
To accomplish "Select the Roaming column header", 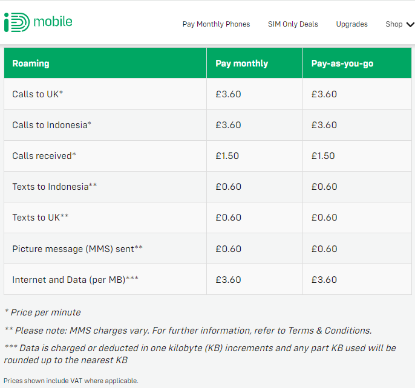I will pyautogui.click(x=31, y=63).
